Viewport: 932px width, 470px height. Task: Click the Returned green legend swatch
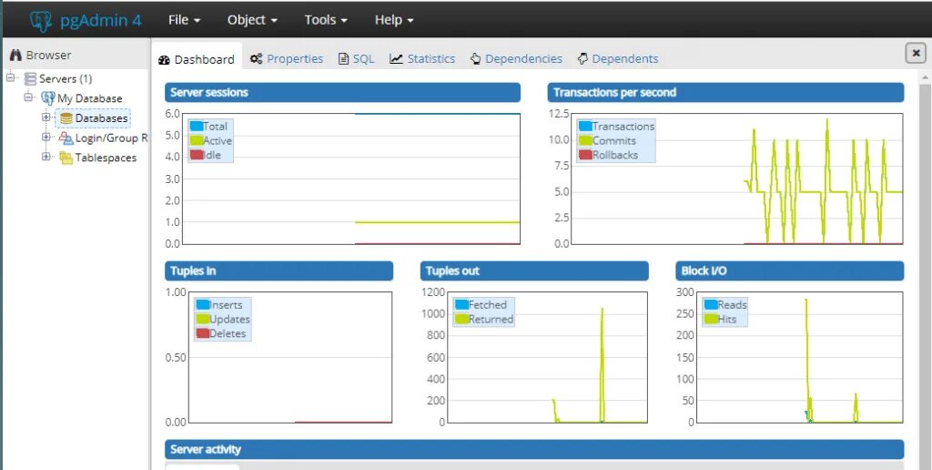click(x=461, y=319)
